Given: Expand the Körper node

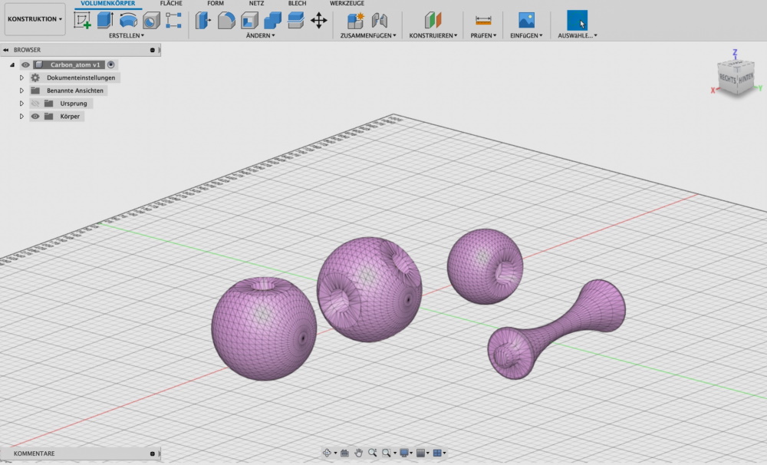Looking at the screenshot, I should pyautogui.click(x=21, y=117).
